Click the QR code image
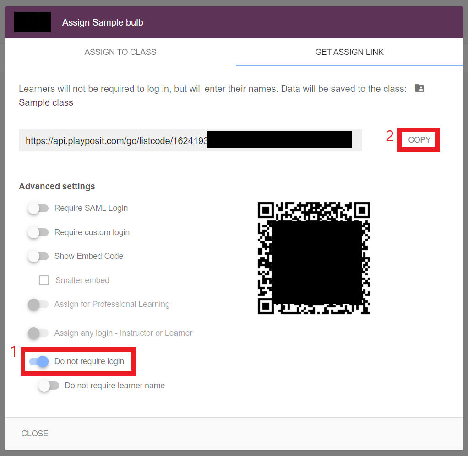This screenshot has width=468, height=456. [314, 258]
